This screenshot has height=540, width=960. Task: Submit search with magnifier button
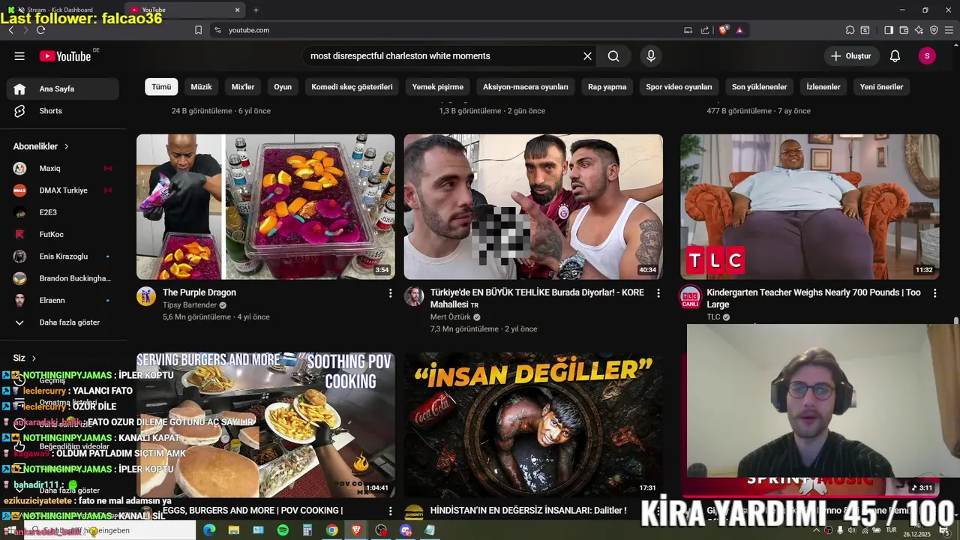coord(613,56)
